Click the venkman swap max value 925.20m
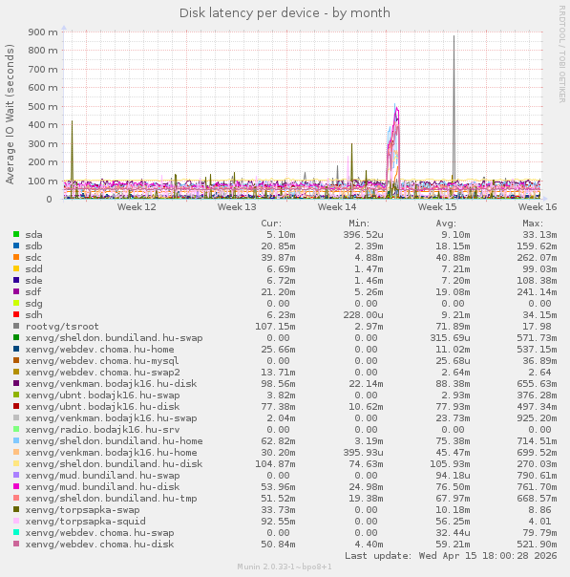Screen dimensions: 570x577 tap(537, 418)
